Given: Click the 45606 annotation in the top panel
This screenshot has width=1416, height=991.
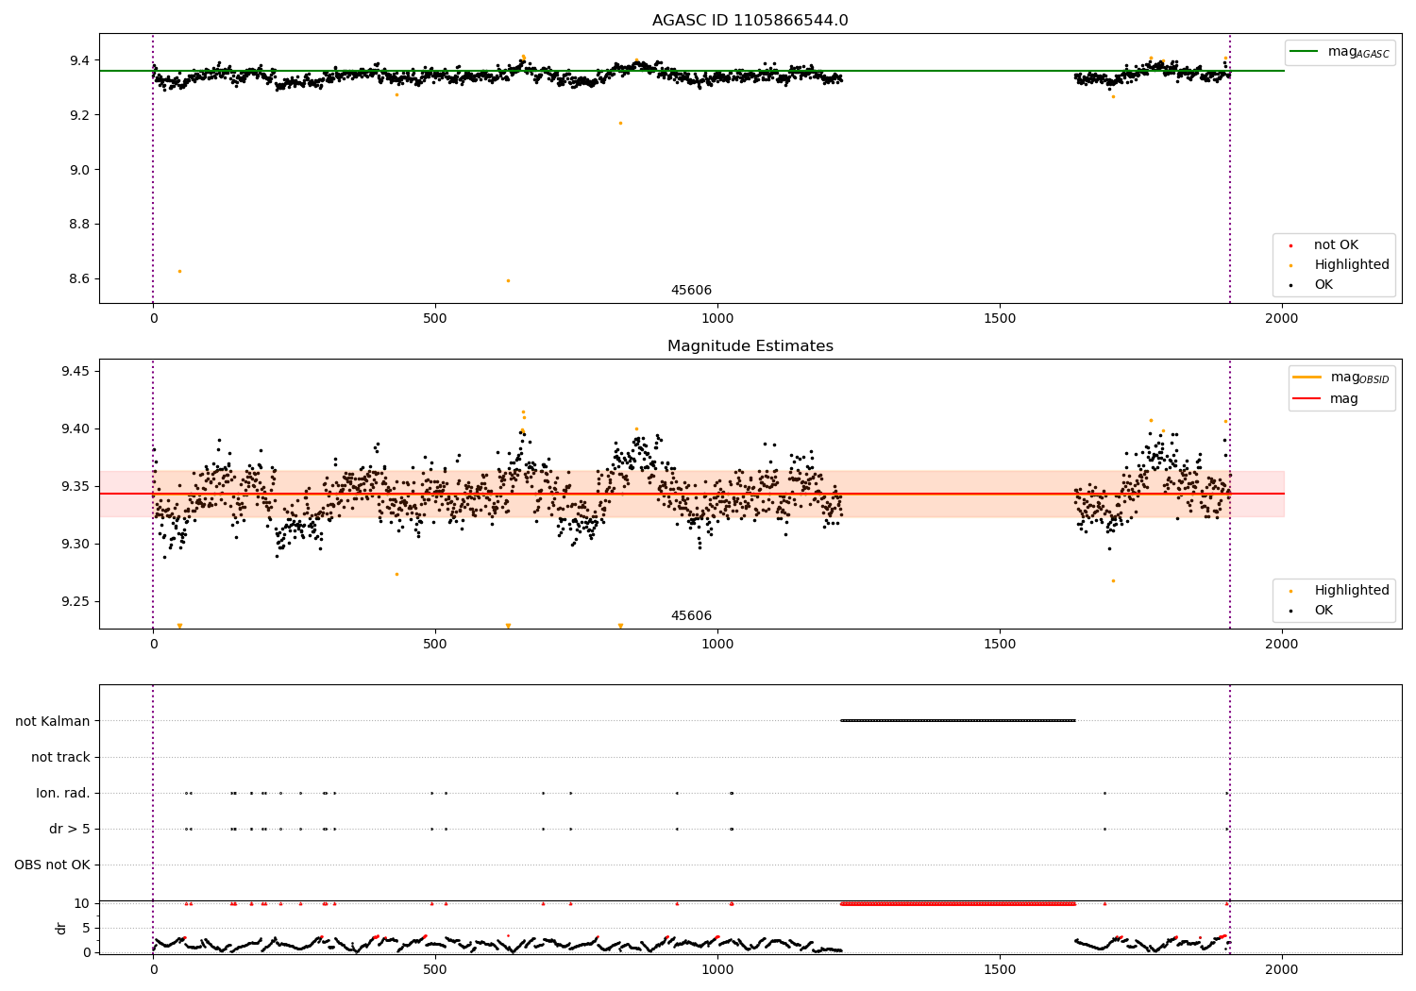Looking at the screenshot, I should 691,291.
